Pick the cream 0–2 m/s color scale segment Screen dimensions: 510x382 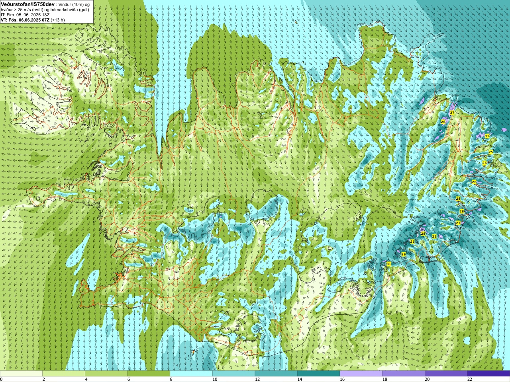21,374
